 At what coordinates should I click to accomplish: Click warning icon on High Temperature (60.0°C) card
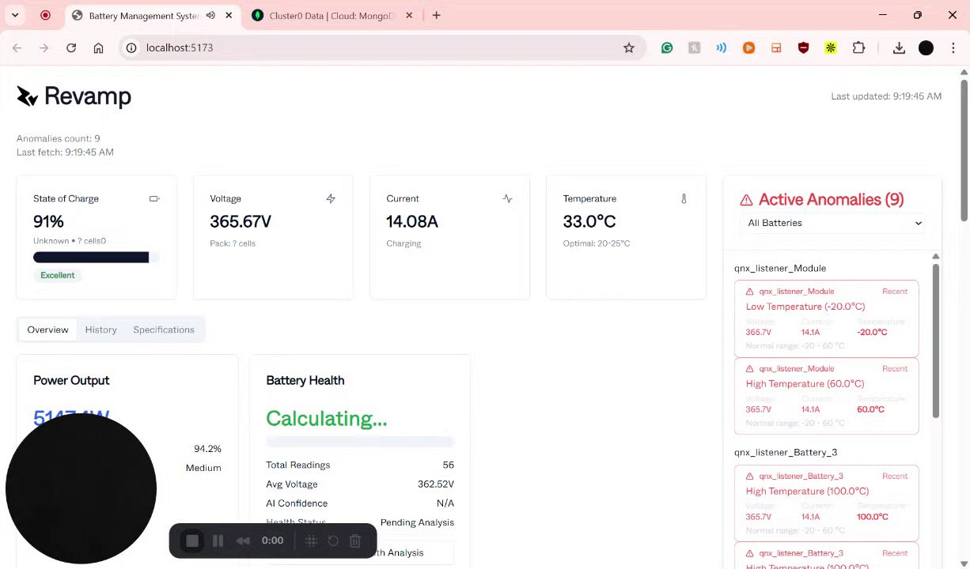pyautogui.click(x=750, y=369)
